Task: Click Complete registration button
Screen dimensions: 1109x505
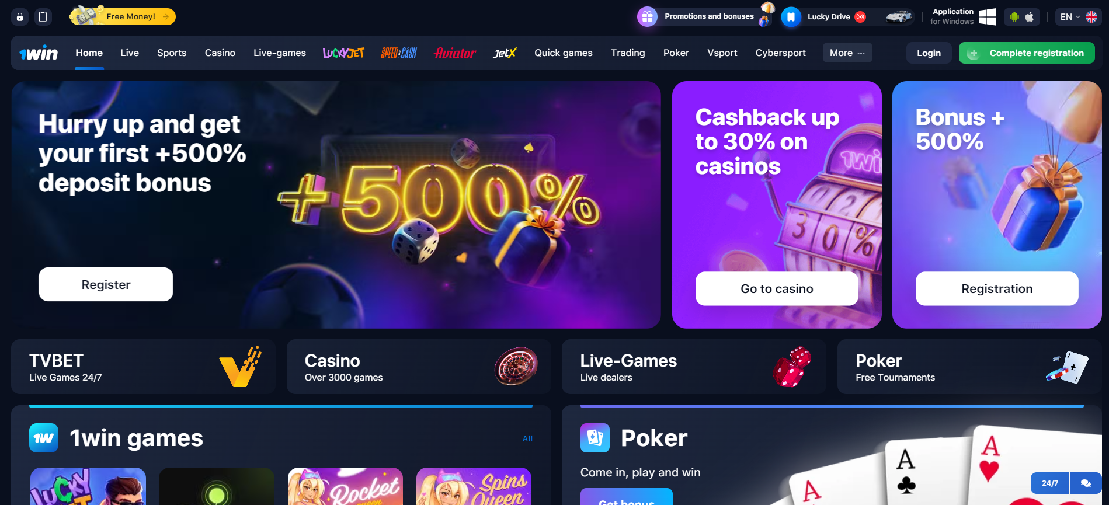Action: 1027,53
